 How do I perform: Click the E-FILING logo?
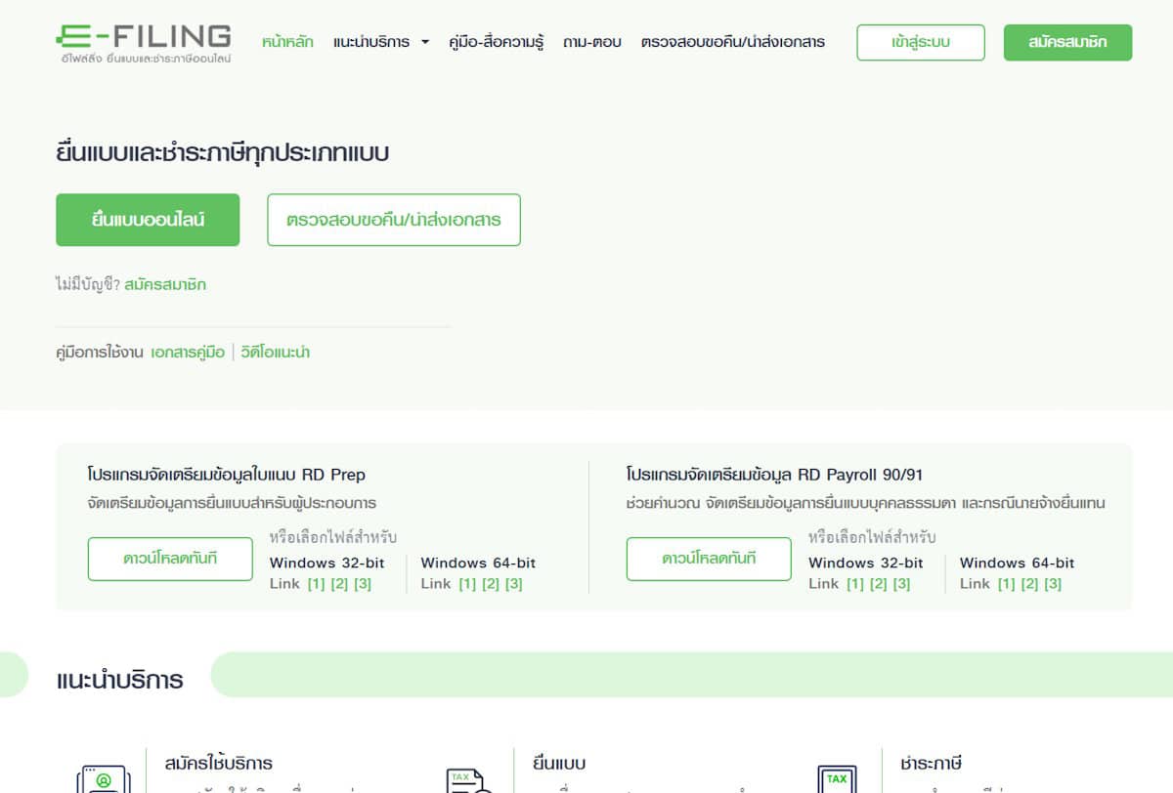coord(144,43)
